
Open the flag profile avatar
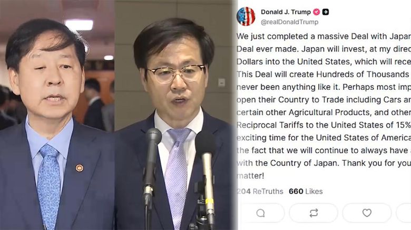246,16
